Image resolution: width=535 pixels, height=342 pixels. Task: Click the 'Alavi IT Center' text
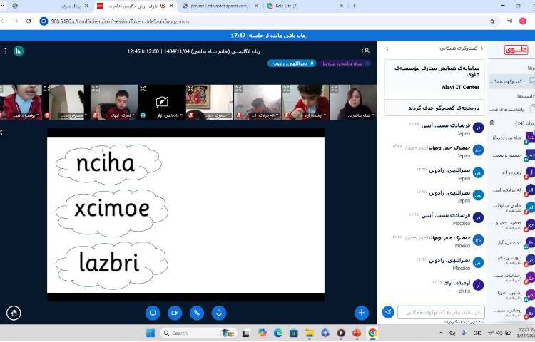tap(461, 87)
